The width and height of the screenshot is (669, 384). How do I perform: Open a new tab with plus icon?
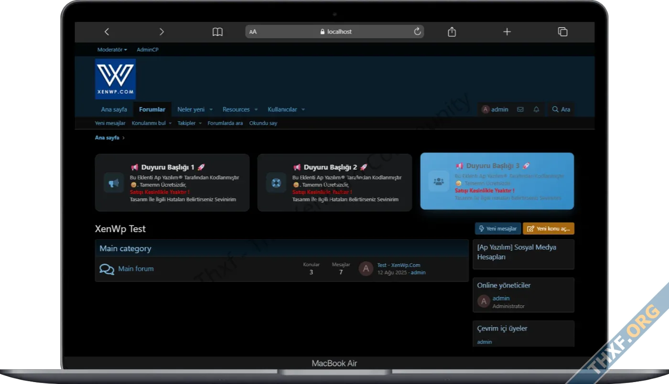[507, 32]
